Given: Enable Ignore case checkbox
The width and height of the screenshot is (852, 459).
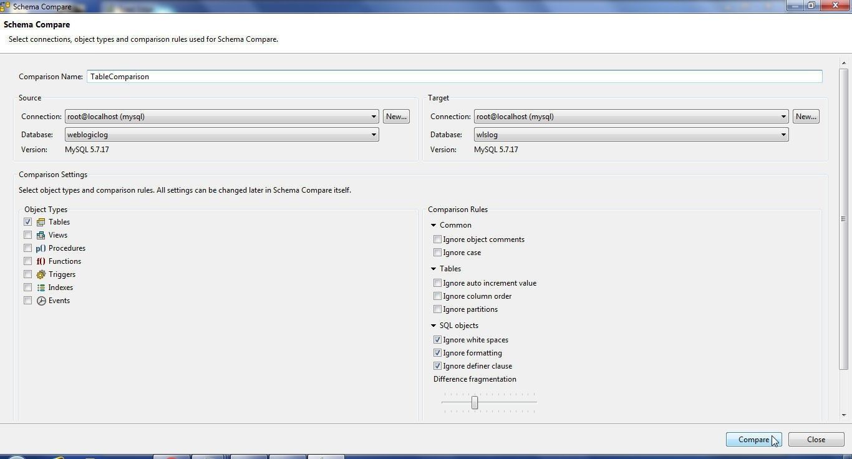Looking at the screenshot, I should [437, 253].
